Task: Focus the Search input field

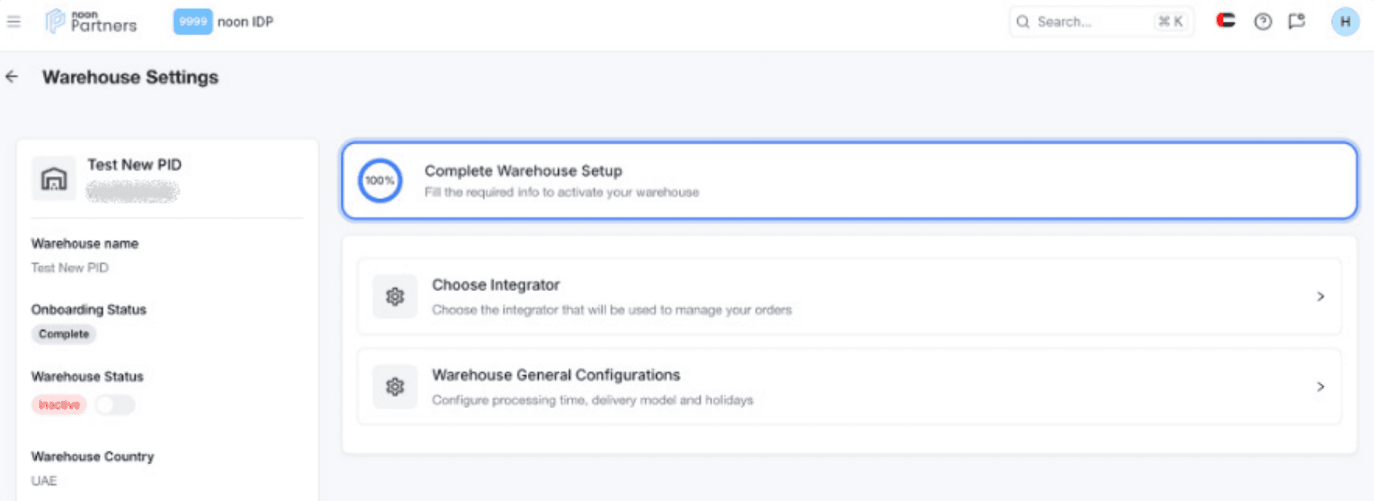Action: 1091,22
